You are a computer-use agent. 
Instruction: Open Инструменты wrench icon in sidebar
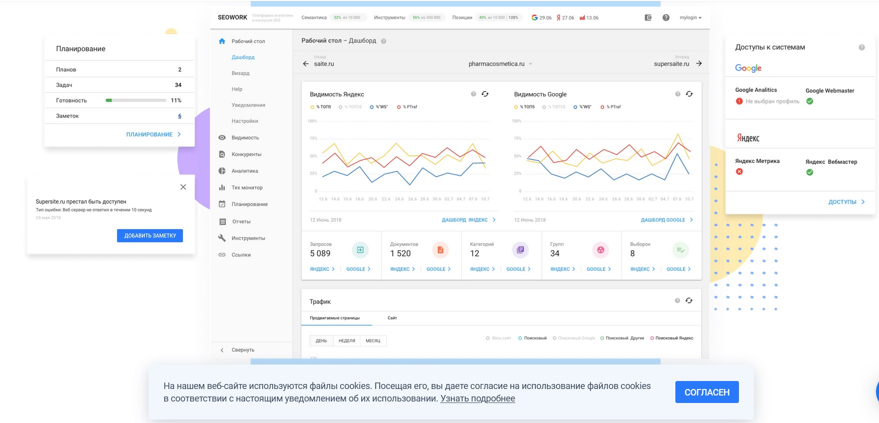tap(222, 238)
